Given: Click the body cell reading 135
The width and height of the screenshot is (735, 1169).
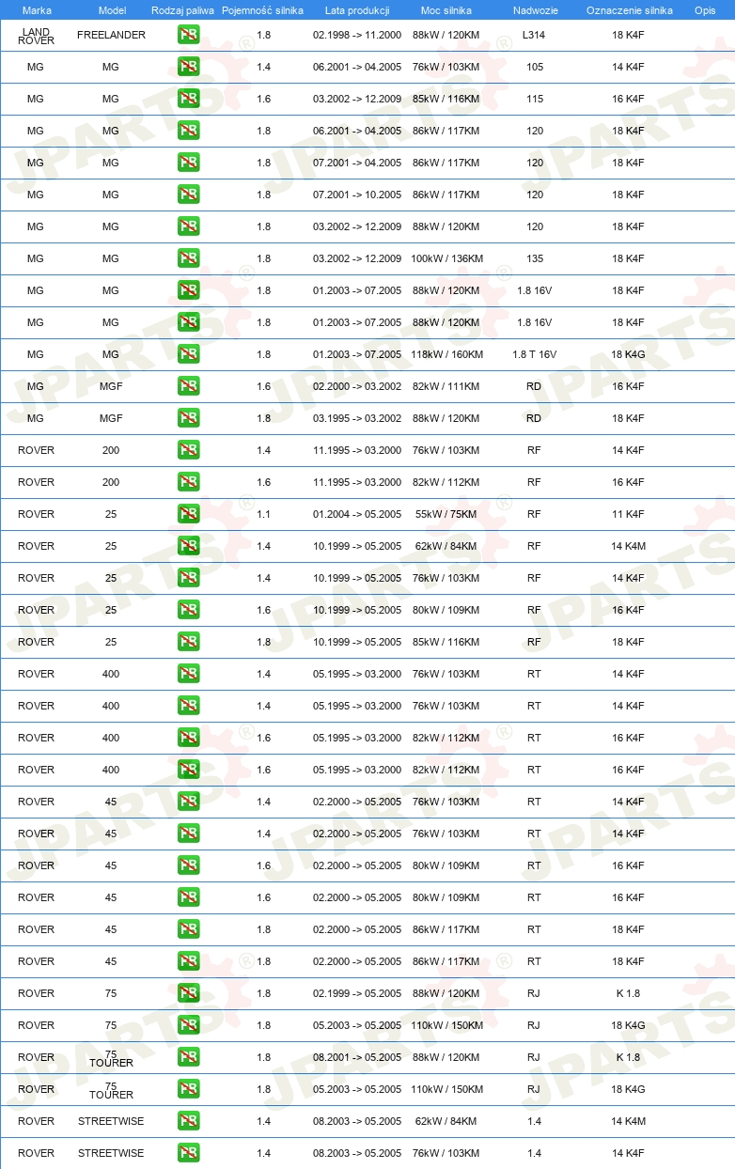Looking at the screenshot, I should click(x=535, y=258).
